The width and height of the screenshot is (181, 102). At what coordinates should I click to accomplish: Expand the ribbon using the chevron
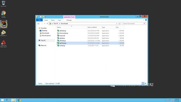(143, 20)
